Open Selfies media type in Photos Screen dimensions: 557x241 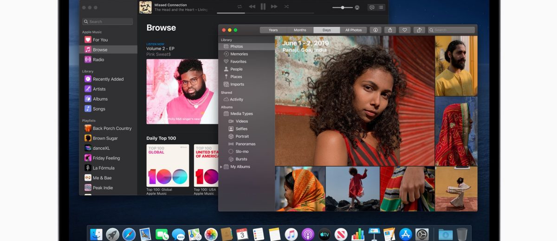click(x=246, y=129)
